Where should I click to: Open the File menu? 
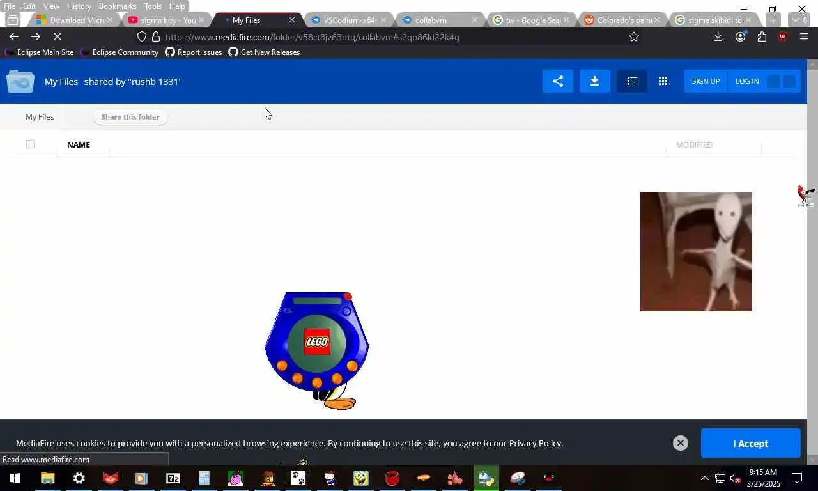point(10,6)
